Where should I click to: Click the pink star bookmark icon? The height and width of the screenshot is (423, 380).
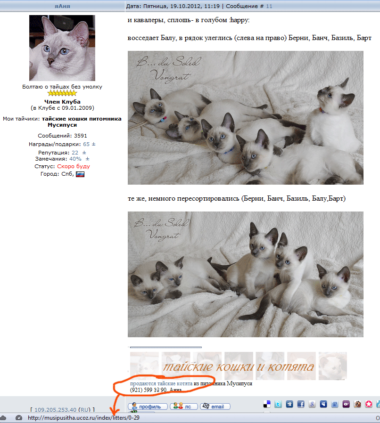click(369, 404)
